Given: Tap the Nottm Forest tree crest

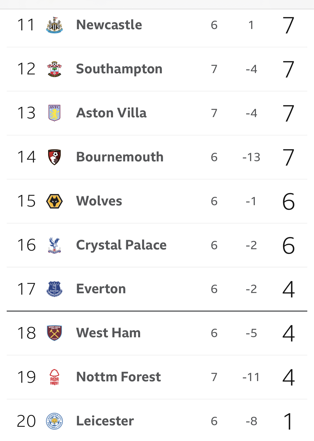Looking at the screenshot, I should coord(54,377).
